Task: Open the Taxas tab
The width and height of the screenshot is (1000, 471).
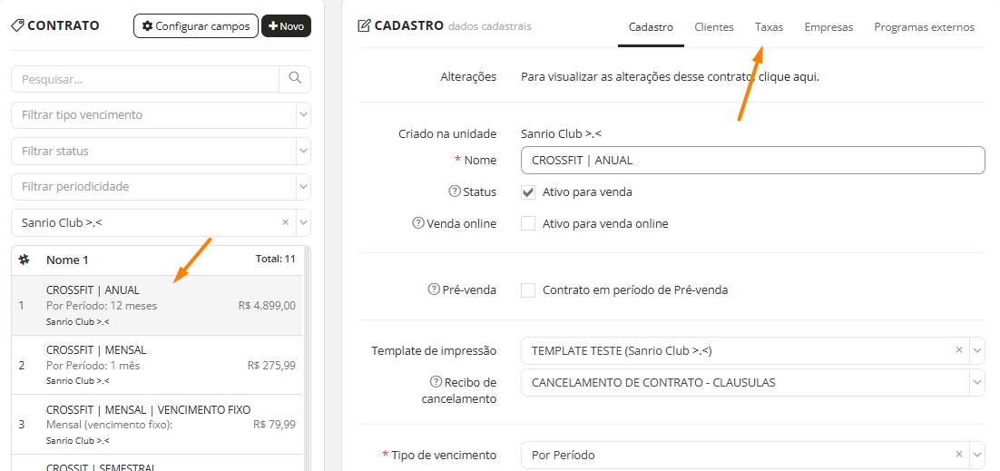Action: 770,27
